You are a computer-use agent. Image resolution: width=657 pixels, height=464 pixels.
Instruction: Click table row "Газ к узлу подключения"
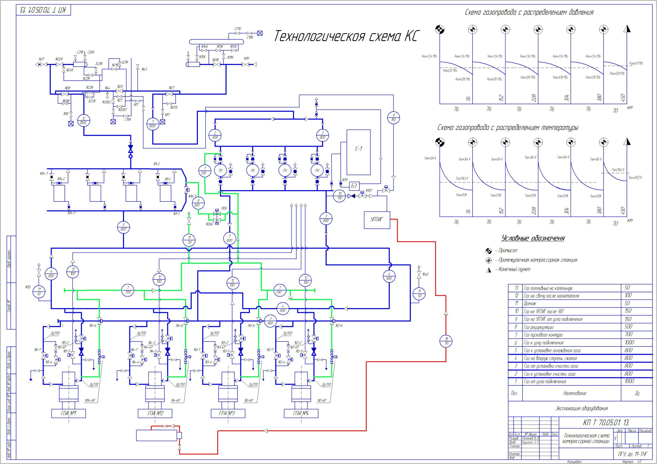[581, 343]
